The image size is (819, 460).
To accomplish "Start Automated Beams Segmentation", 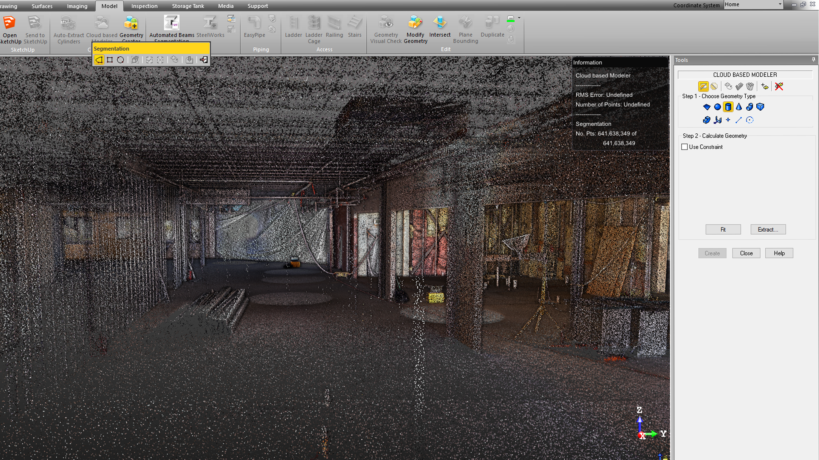I will point(171,28).
